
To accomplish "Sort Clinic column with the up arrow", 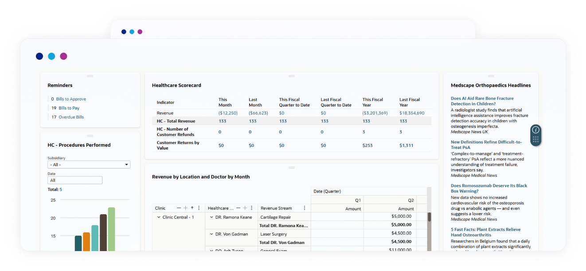I will pyautogui.click(x=192, y=208).
